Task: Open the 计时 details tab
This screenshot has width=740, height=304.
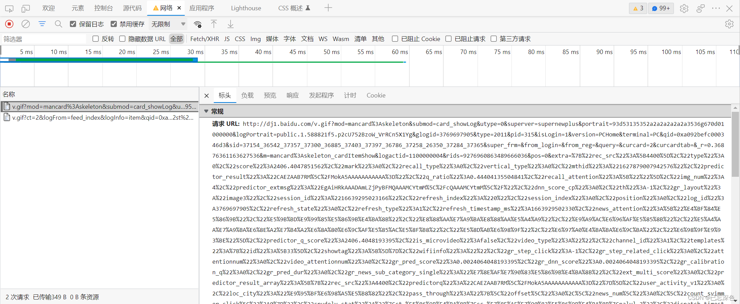Action: tap(350, 95)
